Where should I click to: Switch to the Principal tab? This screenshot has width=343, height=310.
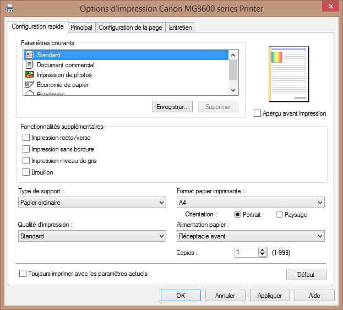click(81, 28)
